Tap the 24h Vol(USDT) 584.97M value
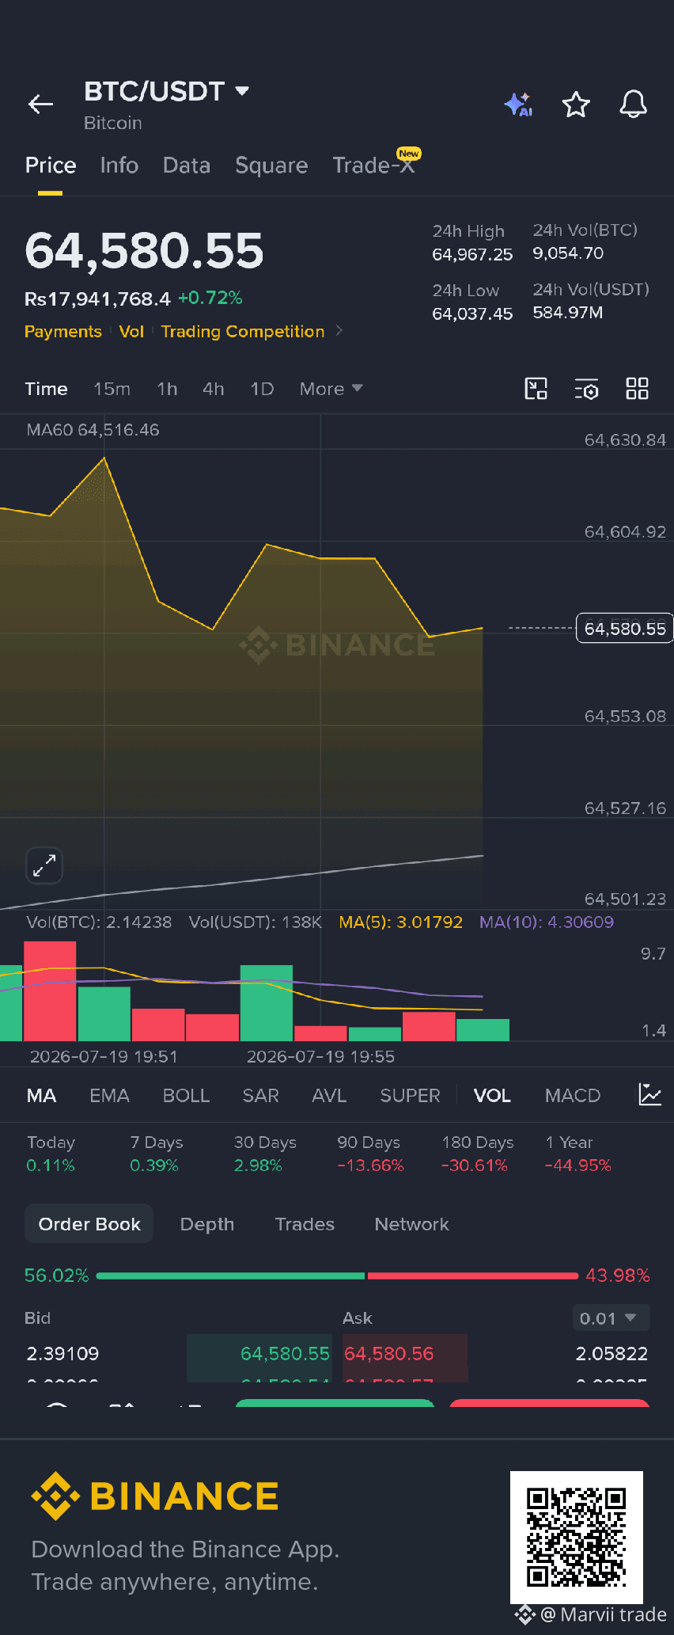This screenshot has height=1635, width=674. (568, 312)
